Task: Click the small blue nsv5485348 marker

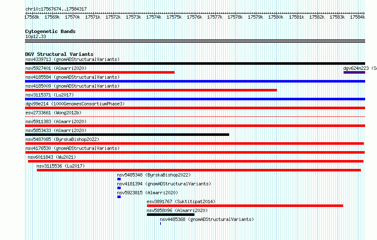Action: click(119, 179)
